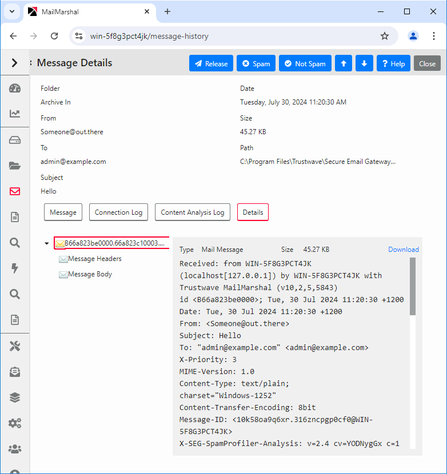
Task: Select Message Headers in the tree
Action: tap(94, 259)
